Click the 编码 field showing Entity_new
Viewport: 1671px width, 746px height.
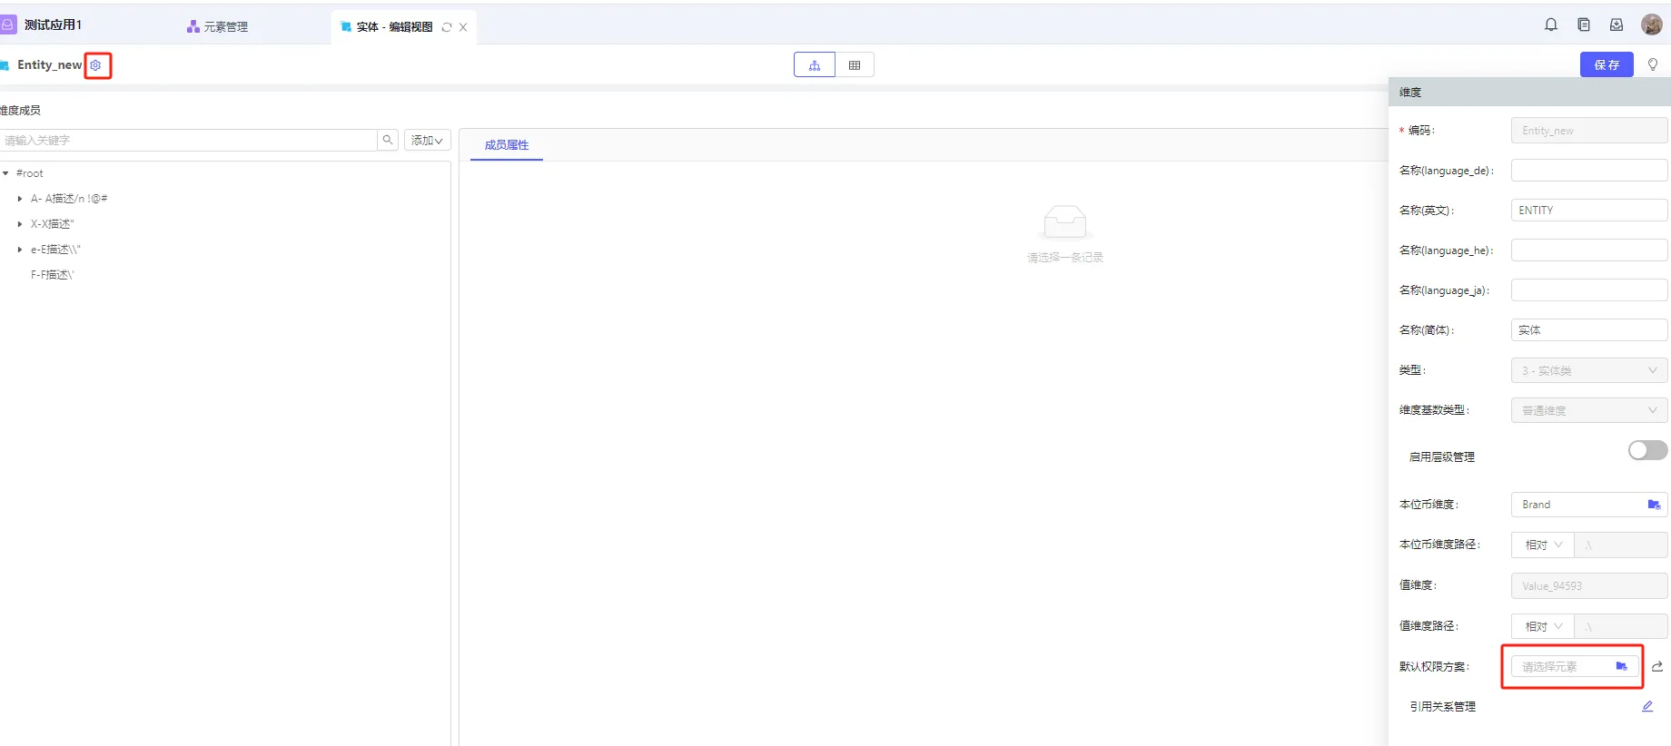coord(1589,131)
